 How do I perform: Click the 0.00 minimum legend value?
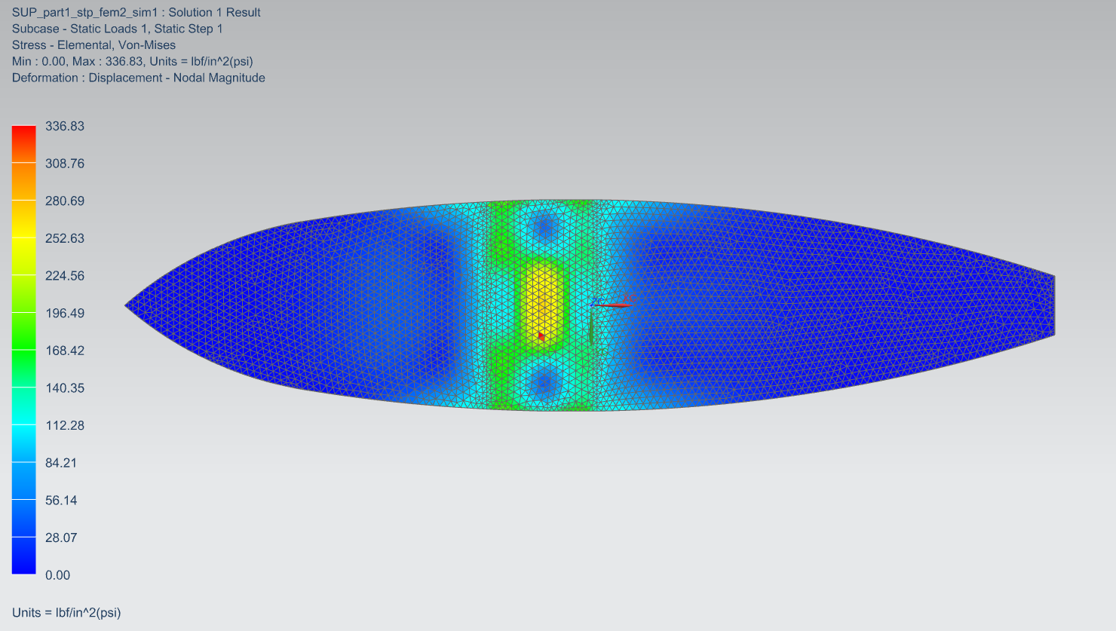[57, 575]
